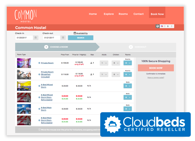Expand Private Room details plus icon
This screenshot has width=195, height=141.
click(x=39, y=63)
